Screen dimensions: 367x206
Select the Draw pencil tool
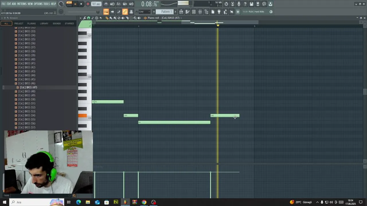coord(107,18)
